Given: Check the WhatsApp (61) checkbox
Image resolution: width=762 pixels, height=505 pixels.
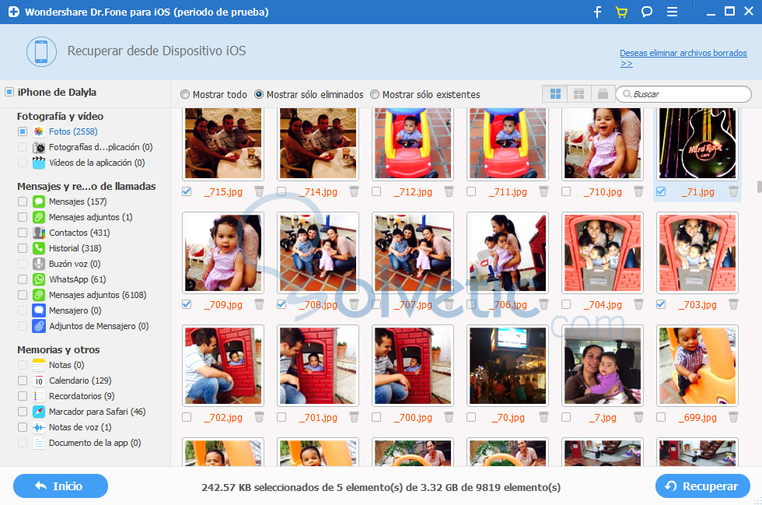Looking at the screenshot, I should coord(23,279).
